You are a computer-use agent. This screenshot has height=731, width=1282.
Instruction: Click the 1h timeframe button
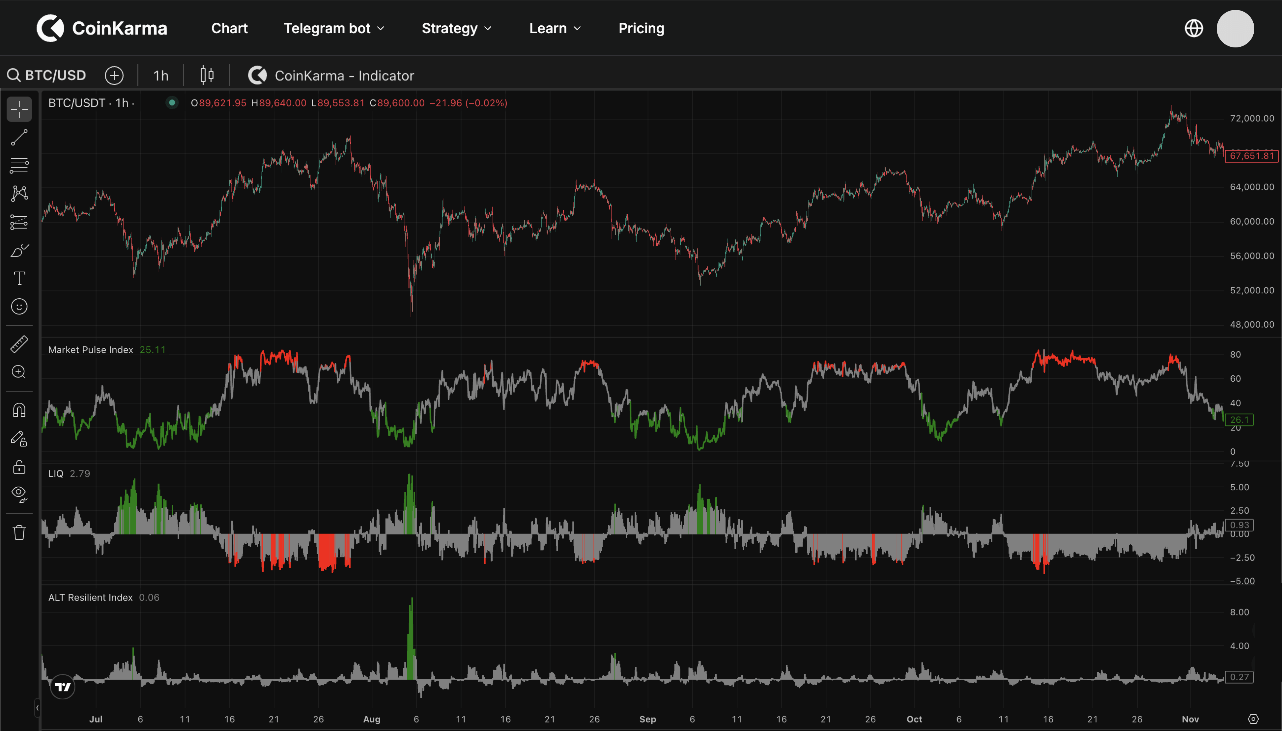pos(161,75)
